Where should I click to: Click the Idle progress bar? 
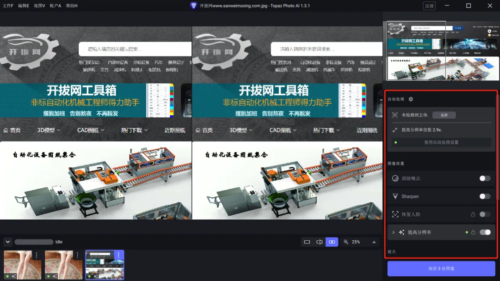pyautogui.click(x=34, y=242)
